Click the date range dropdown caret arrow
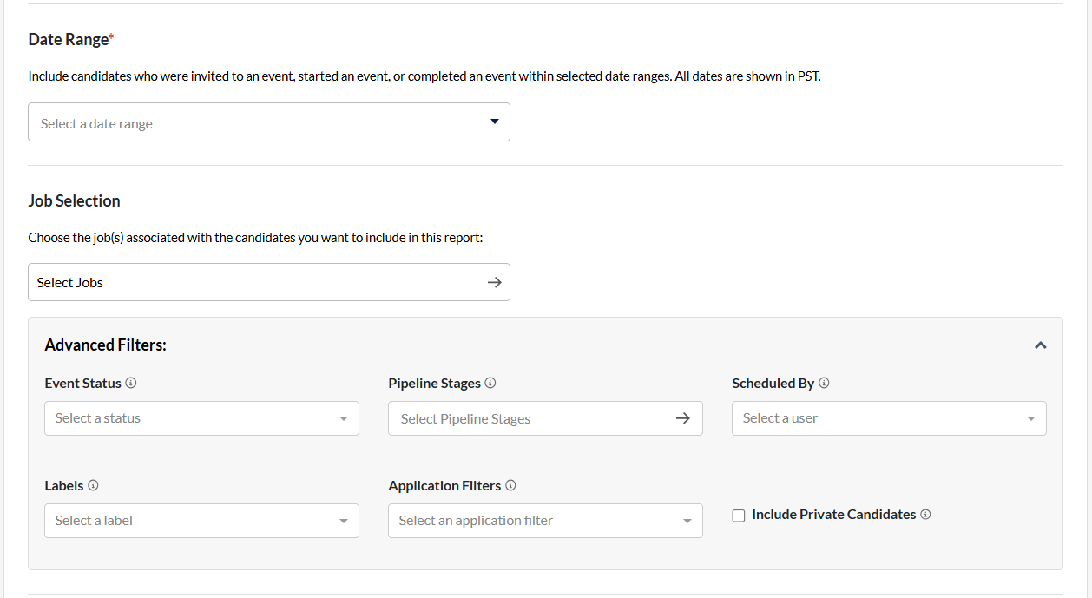This screenshot has height=598, width=1092. click(495, 122)
